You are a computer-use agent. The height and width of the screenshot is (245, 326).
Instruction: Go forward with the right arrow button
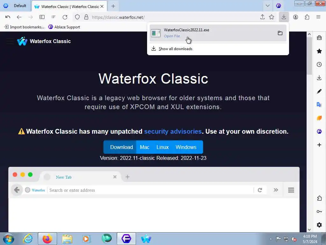pyautogui.click(x=30, y=17)
